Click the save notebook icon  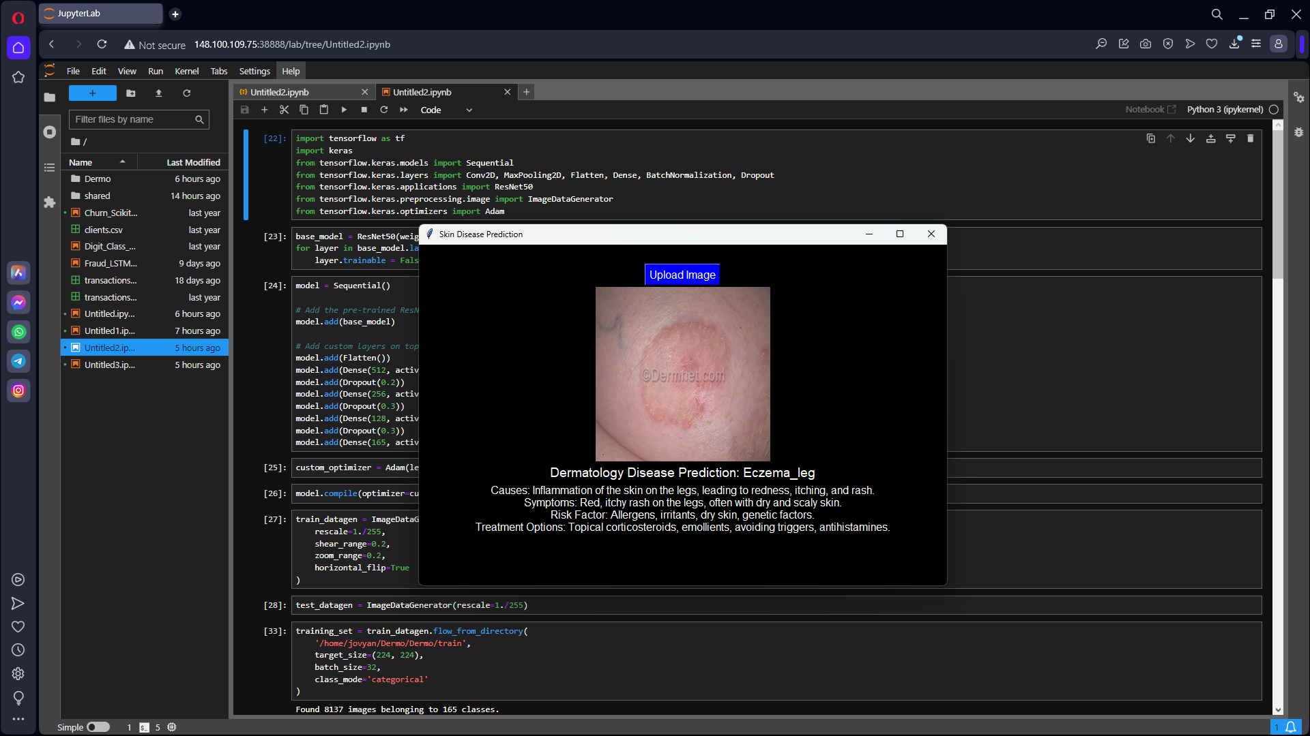[x=245, y=110]
